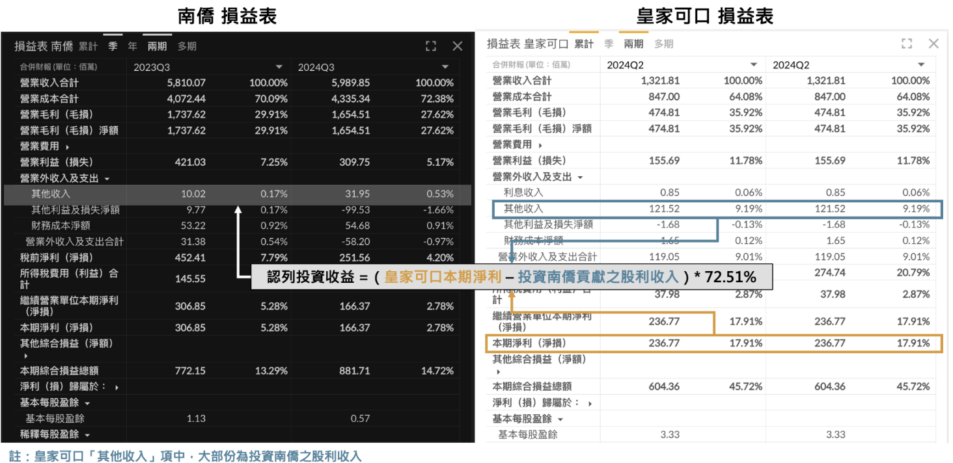Switch 南僑 panel to 累計 view

pos(88,47)
